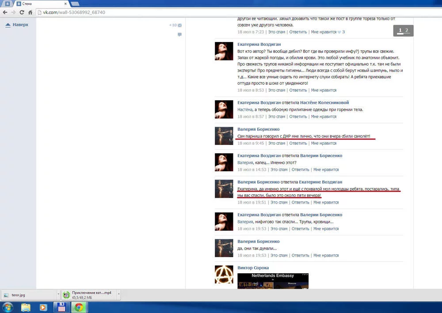Screen dimensions: 442x313
Task: Click Ответить on the 18 июл 8:57 comment
Action: pyautogui.click(x=298, y=117)
